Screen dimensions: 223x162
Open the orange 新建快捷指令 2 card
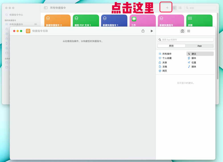click(58, 21)
